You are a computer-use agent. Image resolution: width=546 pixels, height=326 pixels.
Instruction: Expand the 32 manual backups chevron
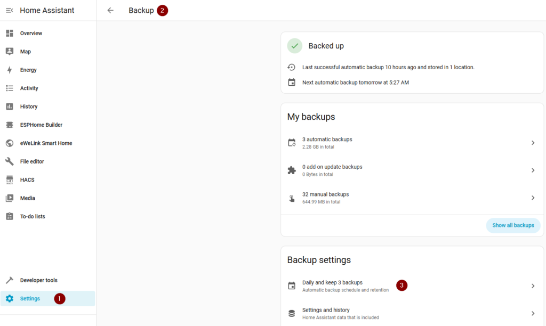[533, 198]
